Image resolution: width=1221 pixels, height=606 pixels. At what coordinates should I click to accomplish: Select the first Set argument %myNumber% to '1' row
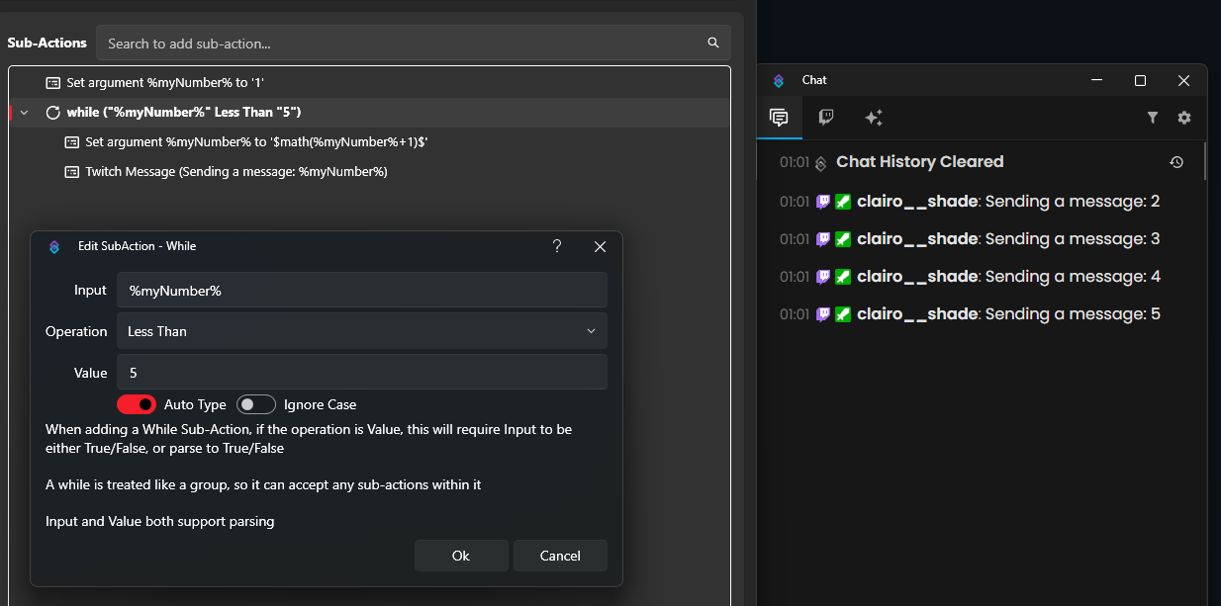(x=164, y=83)
